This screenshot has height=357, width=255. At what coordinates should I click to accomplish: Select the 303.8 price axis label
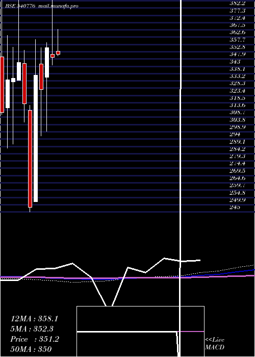click(237, 120)
